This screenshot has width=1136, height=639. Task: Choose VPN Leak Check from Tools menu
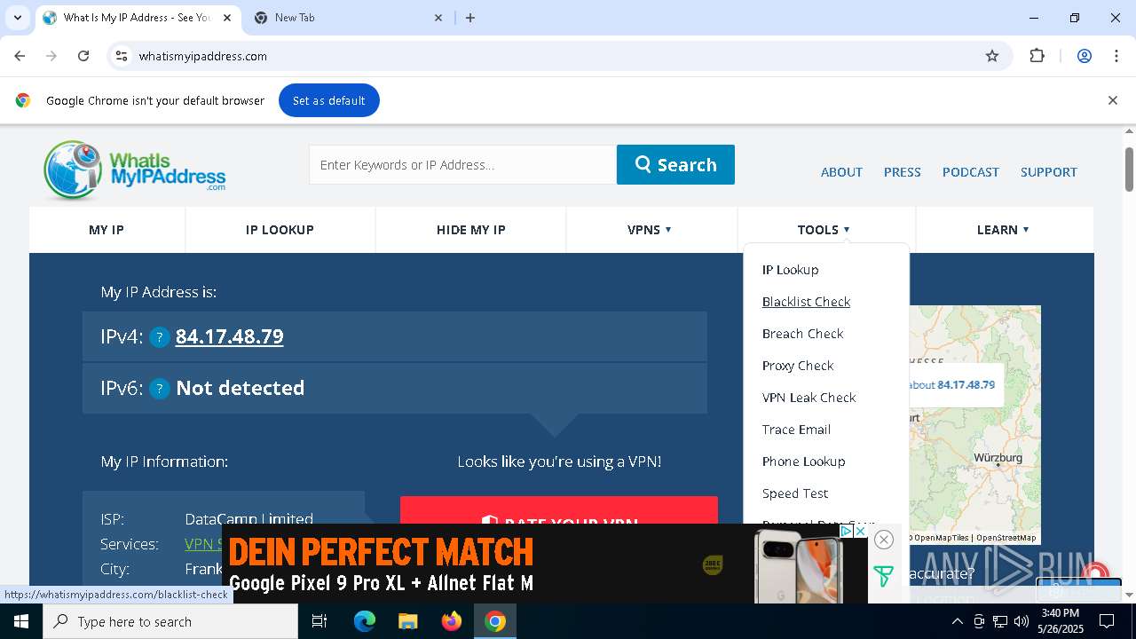pos(809,398)
